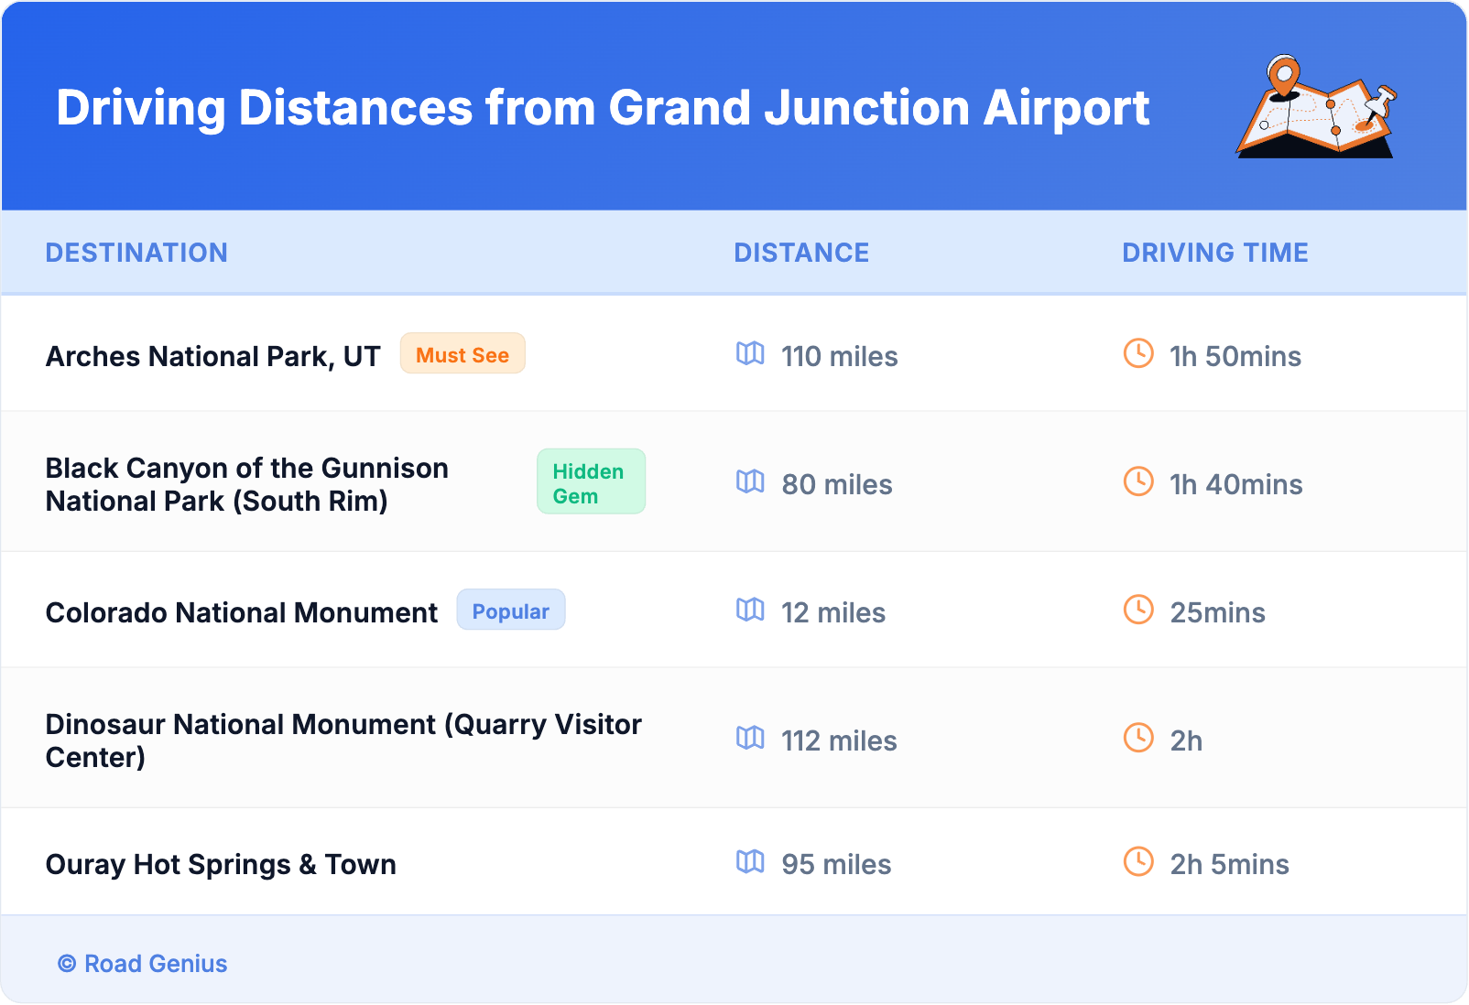1469x1005 pixels.
Task: Select the Arches National Park, UT row title
Action: click(x=212, y=356)
